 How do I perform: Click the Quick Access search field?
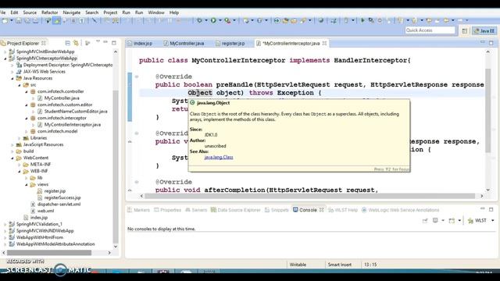click(430, 30)
